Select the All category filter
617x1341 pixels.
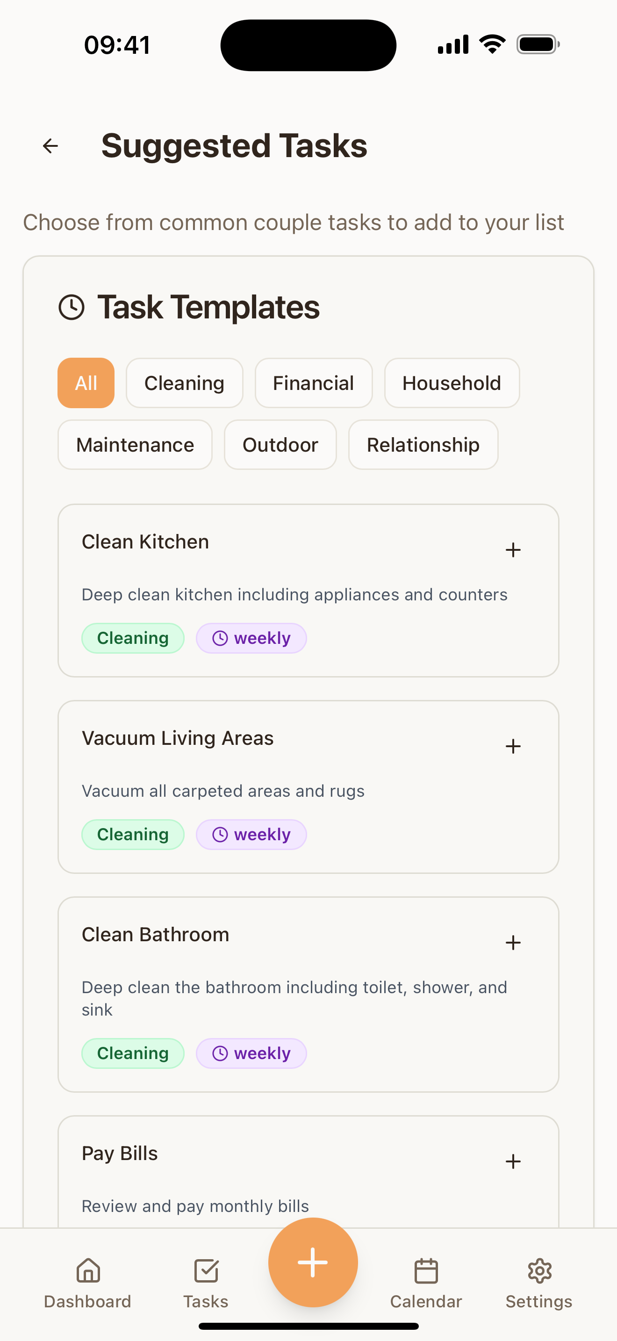[86, 382]
